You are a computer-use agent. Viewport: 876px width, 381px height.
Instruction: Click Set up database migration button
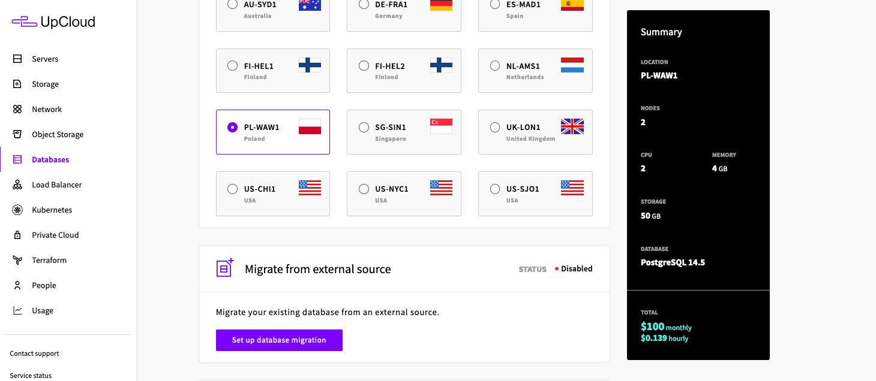pyautogui.click(x=279, y=340)
